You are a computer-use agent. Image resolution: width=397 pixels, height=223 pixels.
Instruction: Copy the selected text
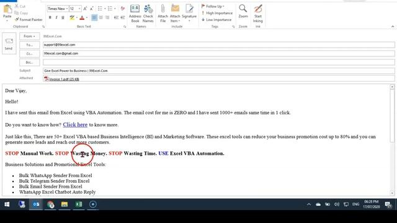21,13
